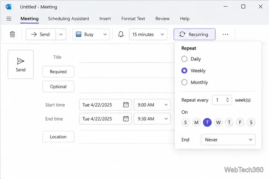269x179 pixels.
Task: Click the Location input field
Action: [x=127, y=137]
